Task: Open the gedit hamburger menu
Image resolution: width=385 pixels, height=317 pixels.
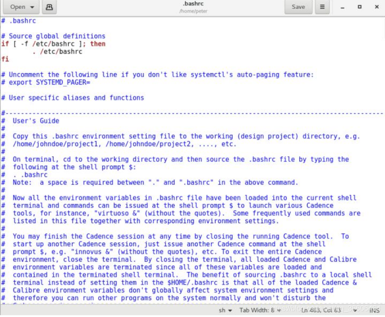Action: (x=322, y=7)
